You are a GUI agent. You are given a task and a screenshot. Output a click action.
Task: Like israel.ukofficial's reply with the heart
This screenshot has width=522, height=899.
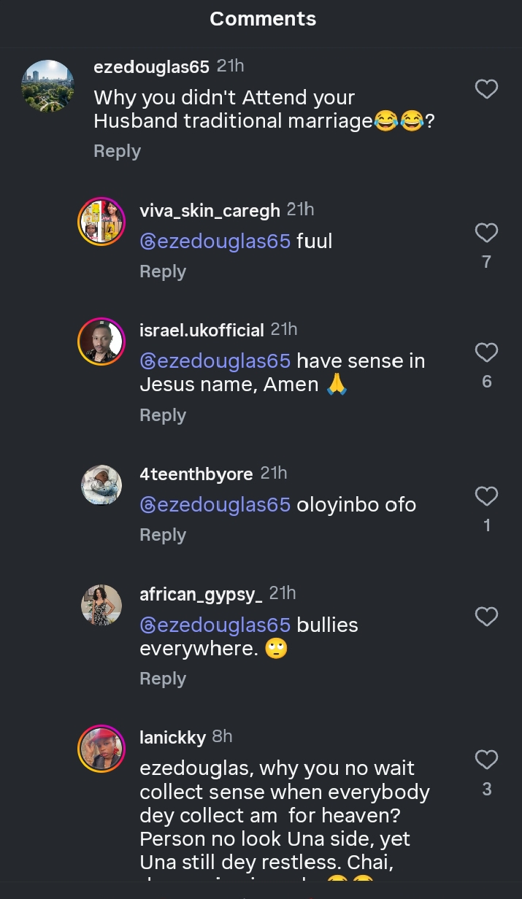point(486,352)
